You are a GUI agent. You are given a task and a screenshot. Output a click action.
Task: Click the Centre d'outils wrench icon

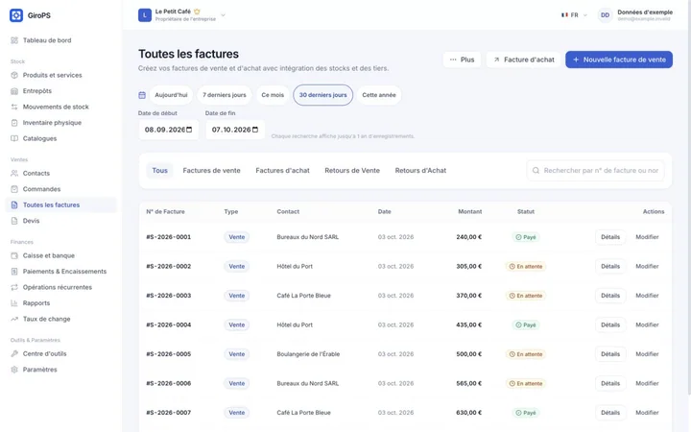pos(14,353)
